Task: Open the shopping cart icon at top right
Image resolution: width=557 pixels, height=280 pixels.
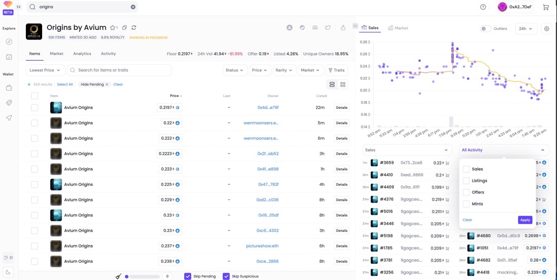Action: (546, 7)
